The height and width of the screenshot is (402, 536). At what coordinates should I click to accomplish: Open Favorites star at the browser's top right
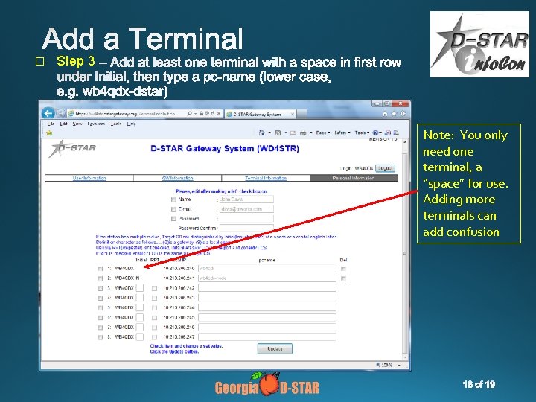(394, 114)
